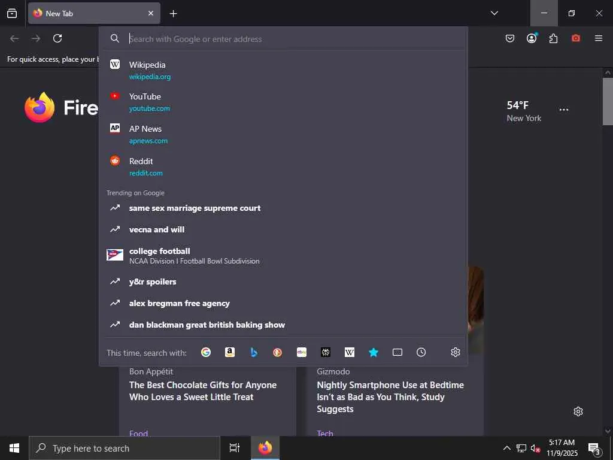Open a new tab with the plus button
This screenshot has height=460, width=613.
pos(173,13)
